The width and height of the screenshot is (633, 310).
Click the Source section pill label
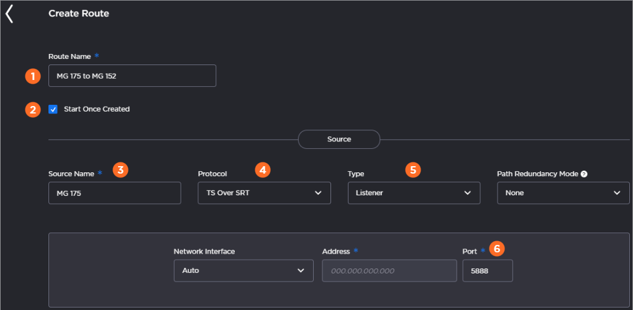click(339, 139)
